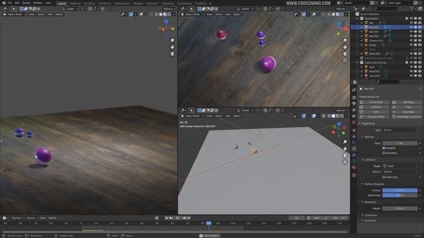Click the Soft Body physics button
424x238 pixels.
point(407,102)
